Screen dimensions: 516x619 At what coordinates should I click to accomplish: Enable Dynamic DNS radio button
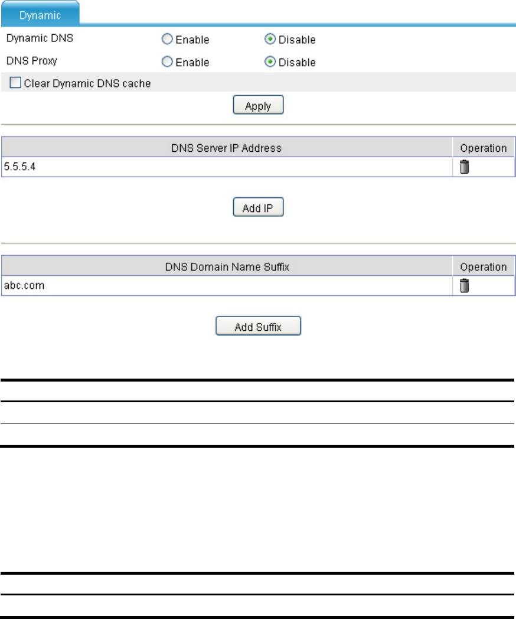167,39
